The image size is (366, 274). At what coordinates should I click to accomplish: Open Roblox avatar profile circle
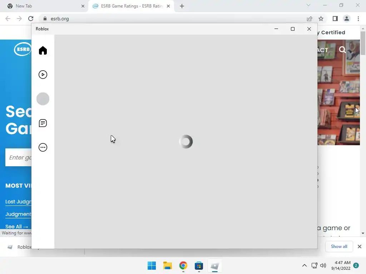click(x=43, y=99)
